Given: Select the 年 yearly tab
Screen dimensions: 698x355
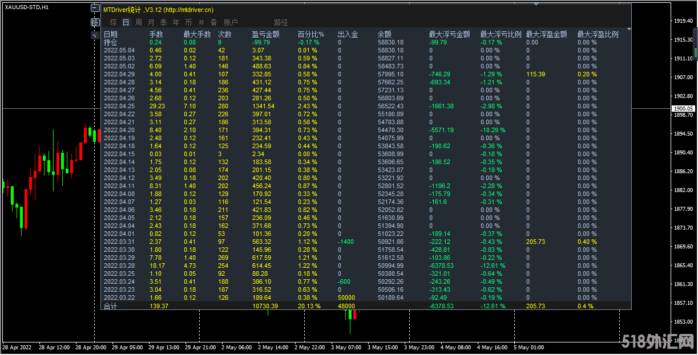Looking at the screenshot, I should pos(176,22).
